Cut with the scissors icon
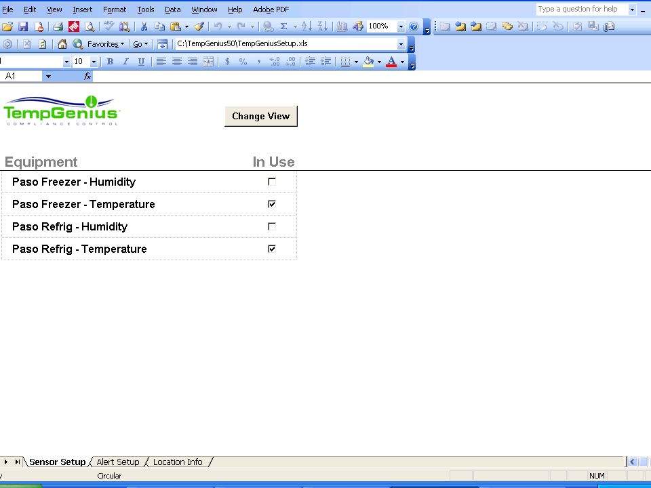The image size is (651, 488). click(x=144, y=26)
